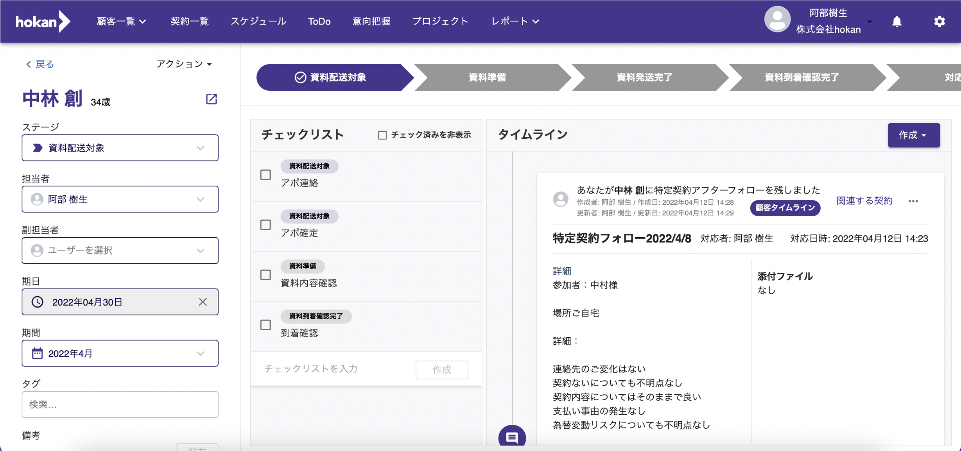This screenshot has width=961, height=451.
Task: Open the 関連する契約 link
Action: (x=864, y=201)
